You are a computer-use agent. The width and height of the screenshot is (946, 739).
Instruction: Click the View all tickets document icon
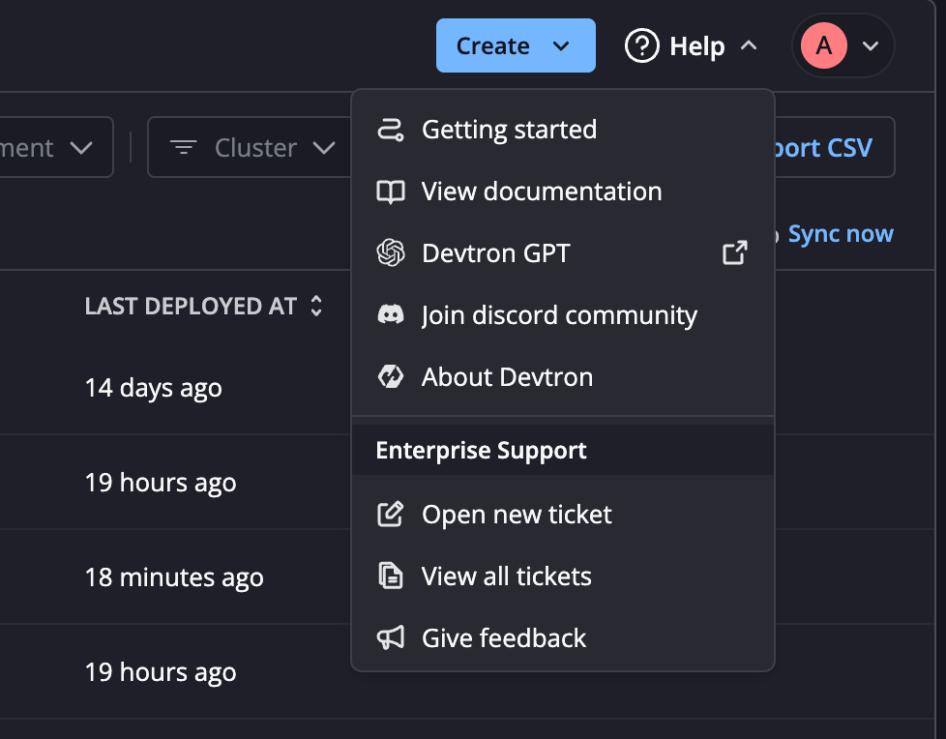pos(390,576)
